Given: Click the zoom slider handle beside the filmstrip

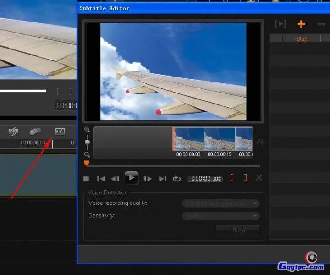Looking at the screenshot, I should (87, 142).
